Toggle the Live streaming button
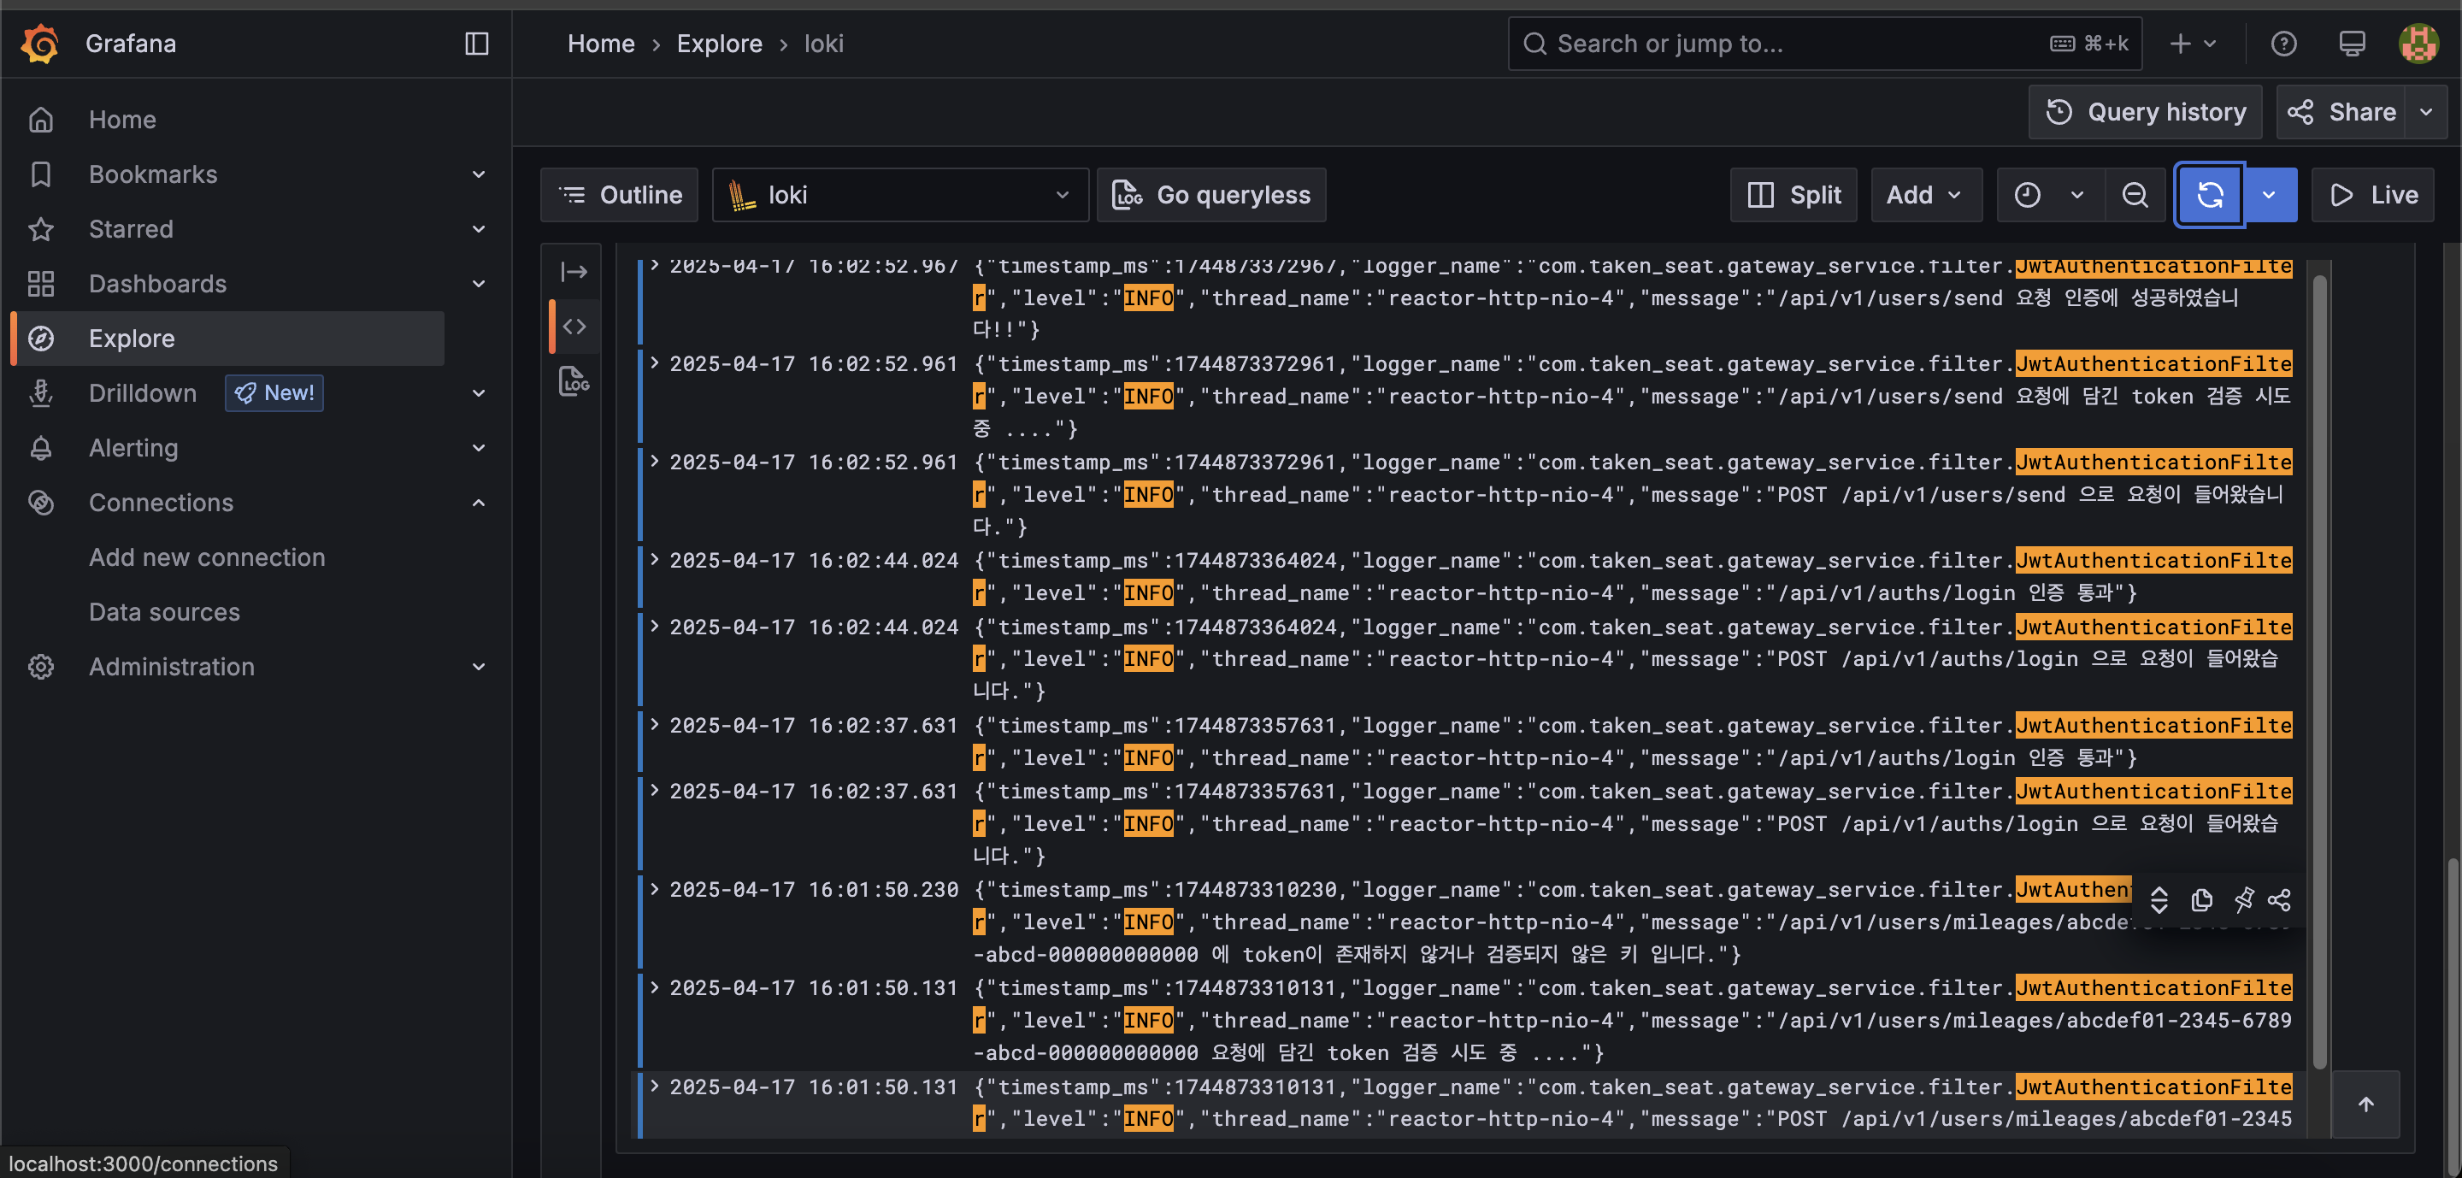 click(2373, 195)
